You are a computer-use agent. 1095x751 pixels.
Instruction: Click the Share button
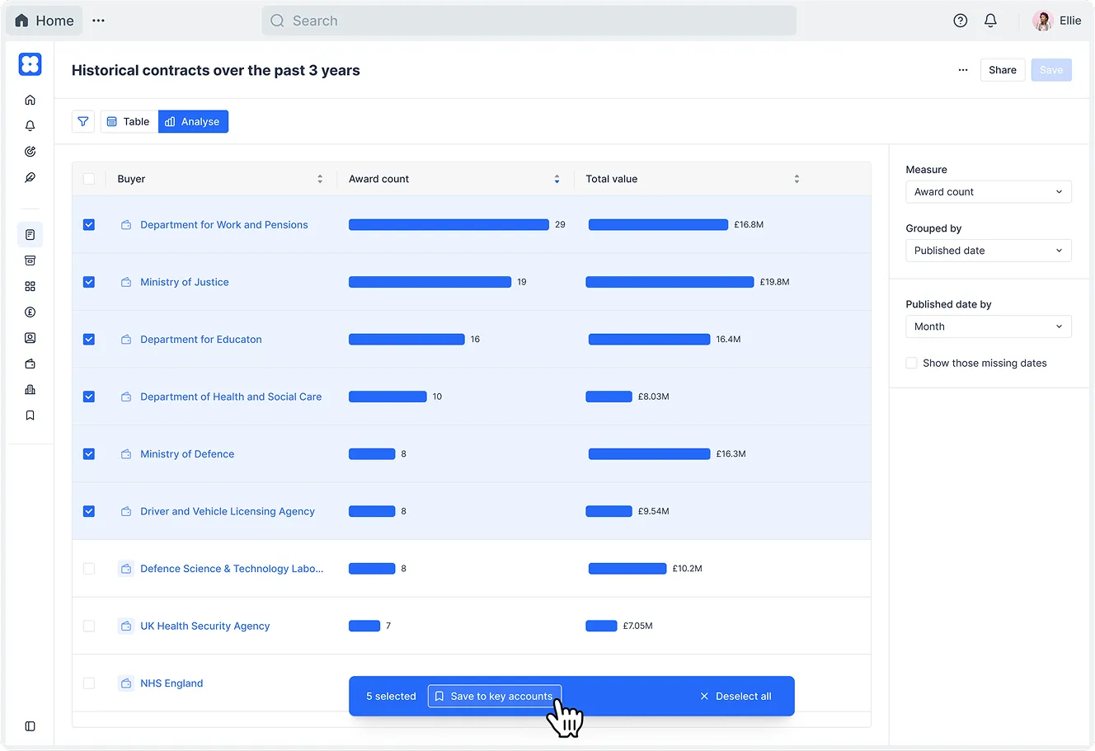pos(1003,70)
